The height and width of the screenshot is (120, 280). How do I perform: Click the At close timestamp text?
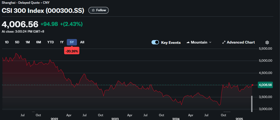[x=23, y=32]
